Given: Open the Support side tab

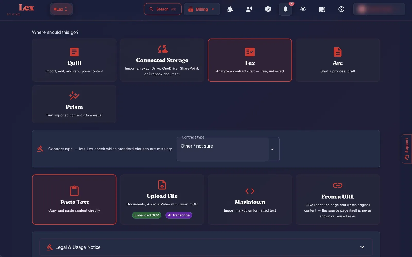Looking at the screenshot, I should pyautogui.click(x=407, y=149).
